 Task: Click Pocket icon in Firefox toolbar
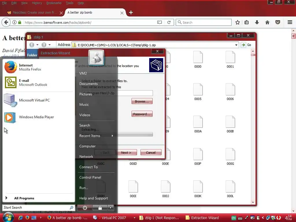(x=278, y=22)
